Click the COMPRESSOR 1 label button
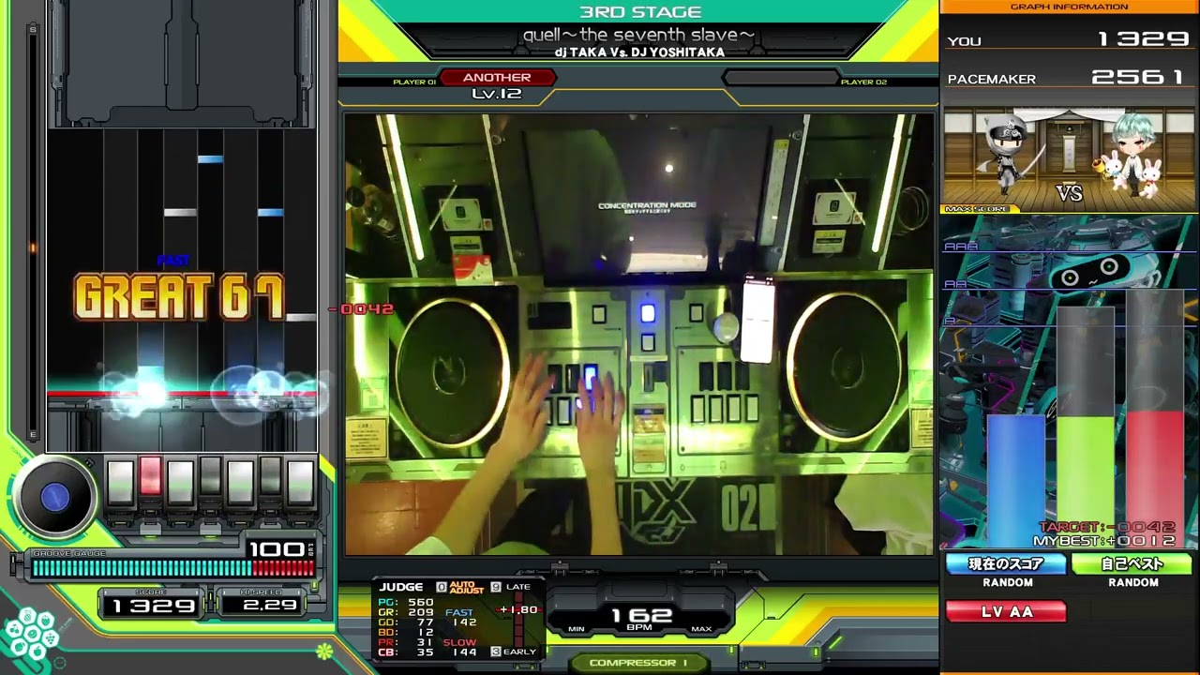Image resolution: width=1200 pixels, height=675 pixels. click(638, 663)
